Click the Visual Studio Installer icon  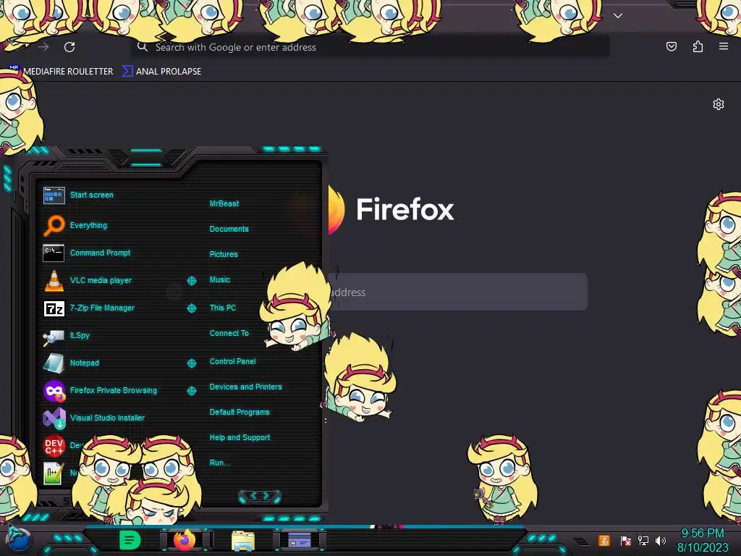pyautogui.click(x=54, y=418)
